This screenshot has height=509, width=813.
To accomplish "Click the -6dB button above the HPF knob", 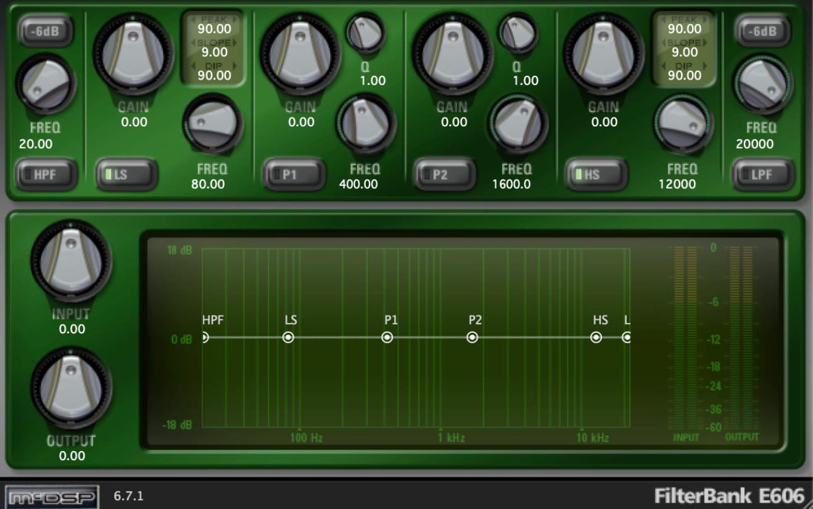I will pos(46,31).
